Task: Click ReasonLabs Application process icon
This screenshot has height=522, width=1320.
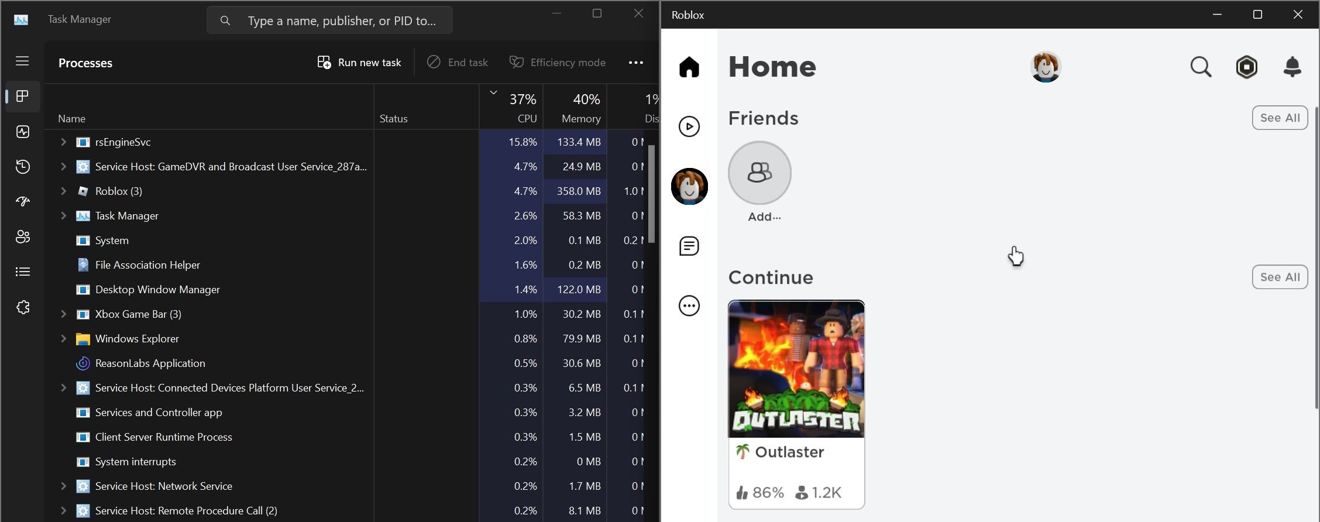Action: [x=83, y=363]
